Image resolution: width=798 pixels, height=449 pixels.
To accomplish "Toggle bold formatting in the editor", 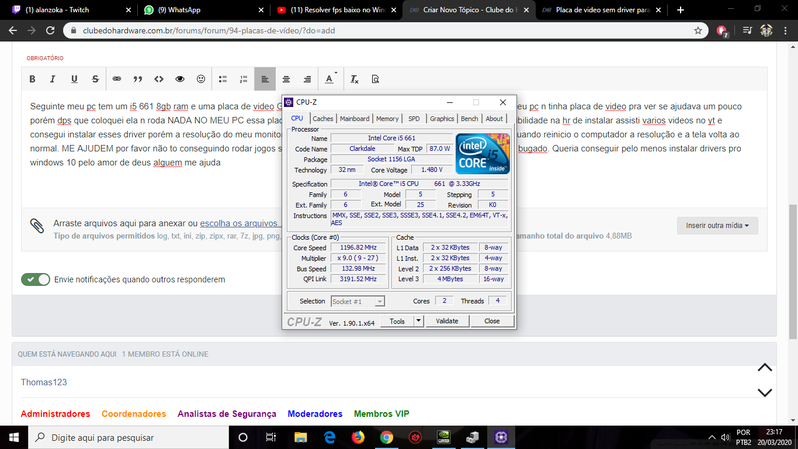I will point(32,79).
